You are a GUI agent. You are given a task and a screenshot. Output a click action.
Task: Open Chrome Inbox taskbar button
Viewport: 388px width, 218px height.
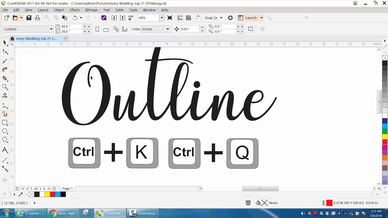[x=63, y=213]
